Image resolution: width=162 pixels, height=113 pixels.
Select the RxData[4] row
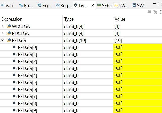click(x=81, y=75)
